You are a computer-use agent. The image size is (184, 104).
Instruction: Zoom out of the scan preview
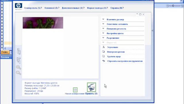click(x=18, y=73)
